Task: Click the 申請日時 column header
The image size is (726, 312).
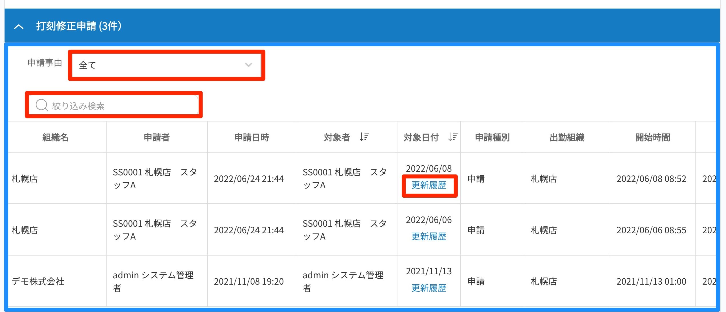Action: pyautogui.click(x=251, y=137)
